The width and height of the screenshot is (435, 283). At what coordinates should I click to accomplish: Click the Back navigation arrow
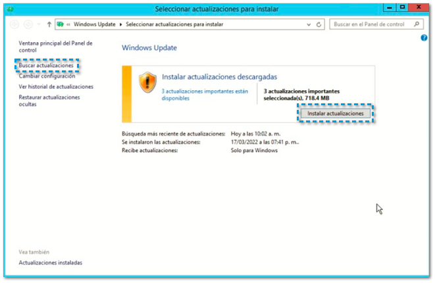click(x=14, y=24)
